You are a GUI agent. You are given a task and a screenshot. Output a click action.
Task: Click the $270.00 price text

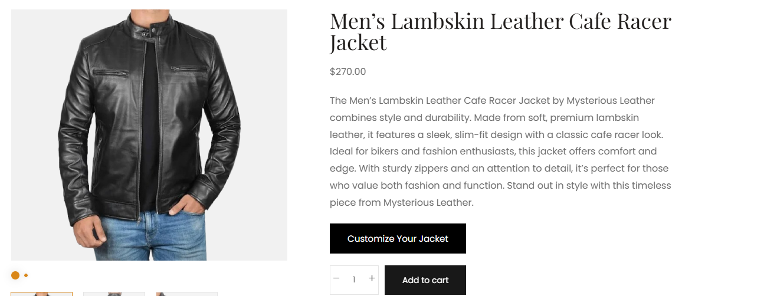click(x=347, y=72)
